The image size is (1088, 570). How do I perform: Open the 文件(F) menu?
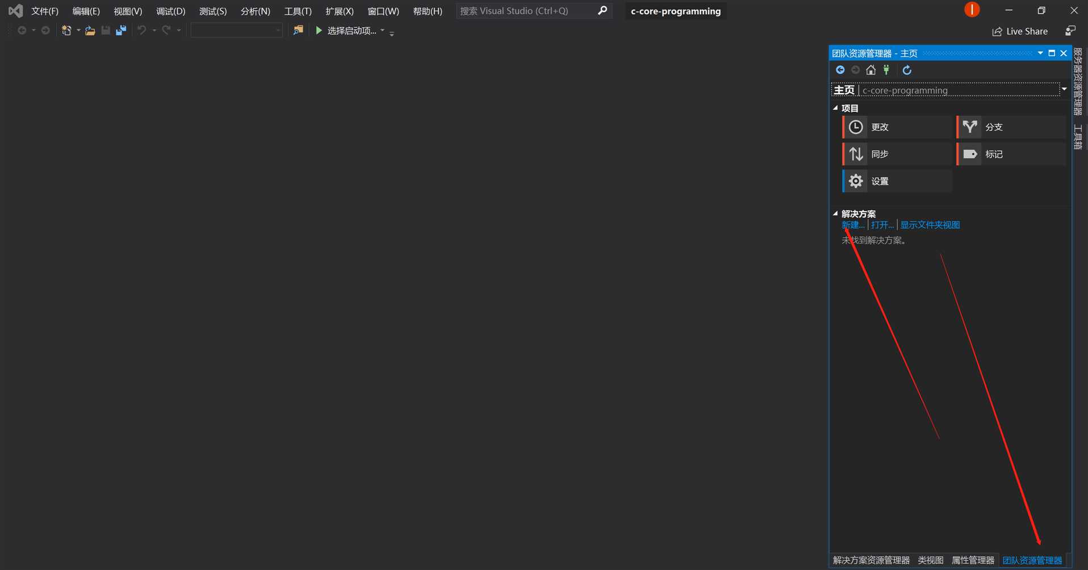pyautogui.click(x=45, y=11)
